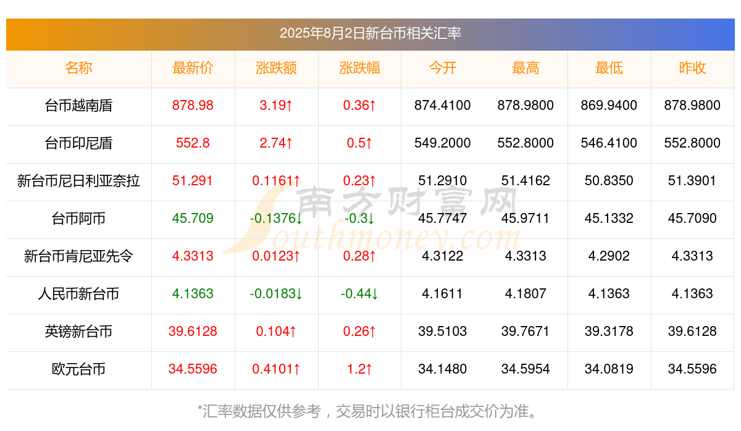Click opening value 39.5103
This screenshot has width=741, height=431.
tap(443, 332)
